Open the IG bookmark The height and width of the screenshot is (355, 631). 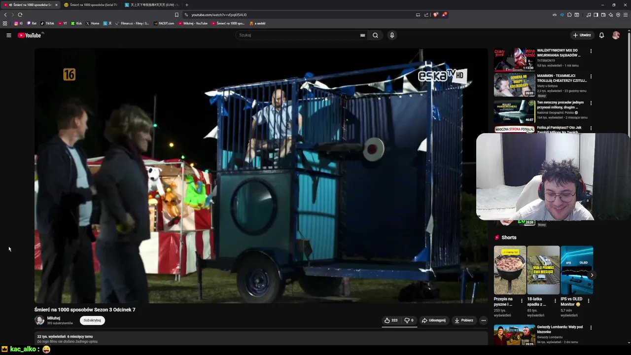[x=18, y=23]
